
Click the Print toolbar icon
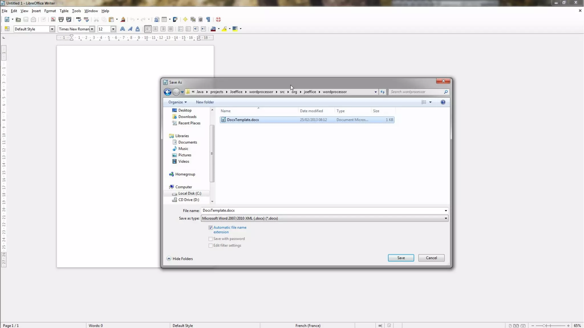pos(61,19)
